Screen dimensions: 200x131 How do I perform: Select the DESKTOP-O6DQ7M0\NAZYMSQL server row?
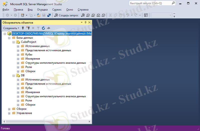coord(51,34)
